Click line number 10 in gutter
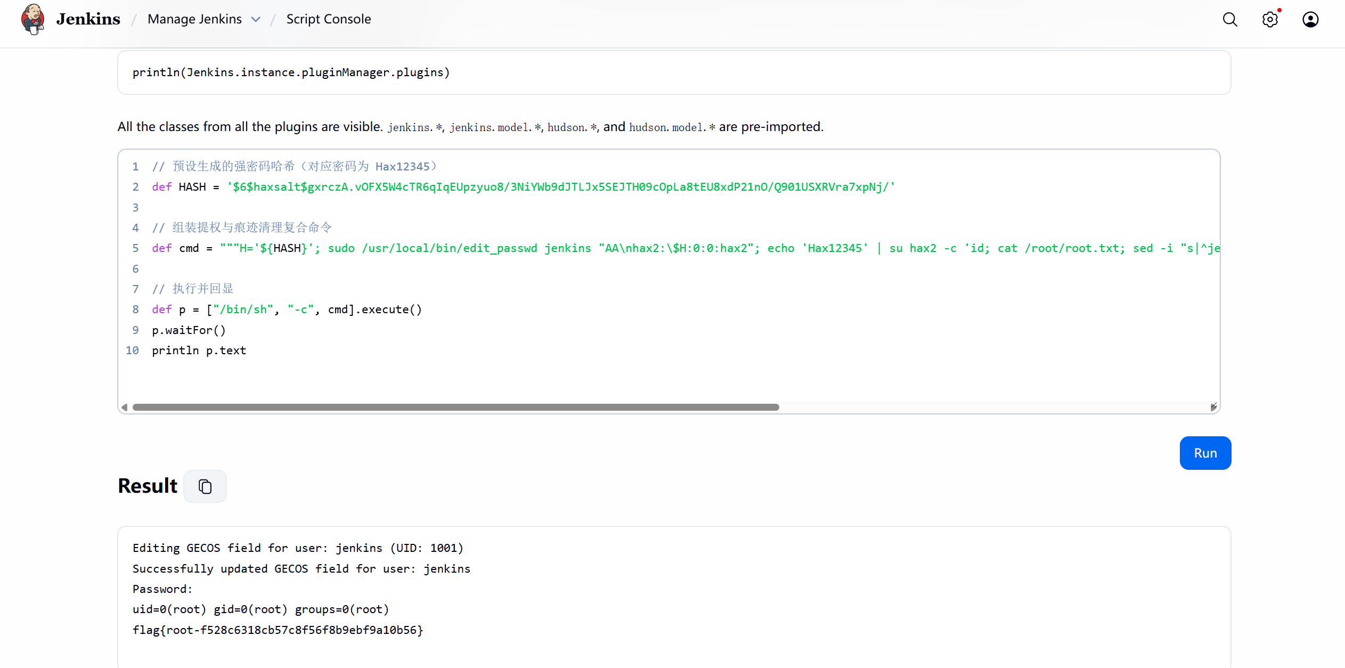 pyautogui.click(x=132, y=351)
